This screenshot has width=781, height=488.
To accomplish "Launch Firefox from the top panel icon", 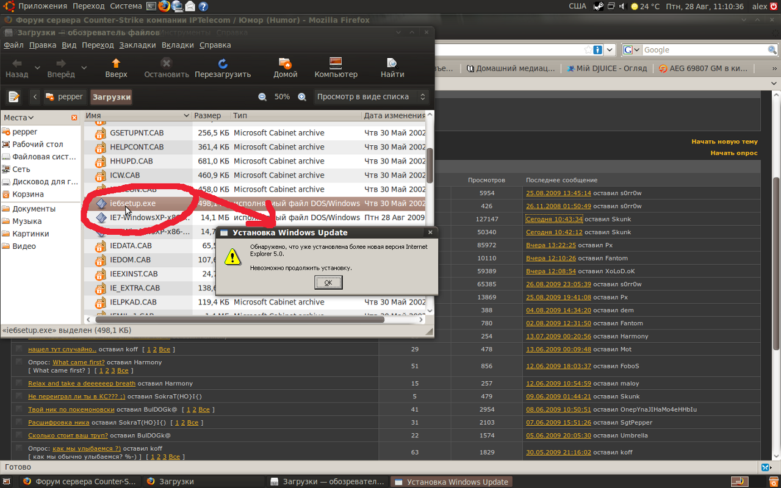I will pos(164,6).
